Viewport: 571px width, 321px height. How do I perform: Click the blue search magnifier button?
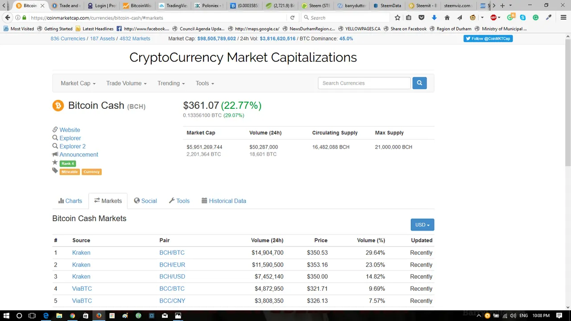pyautogui.click(x=419, y=83)
